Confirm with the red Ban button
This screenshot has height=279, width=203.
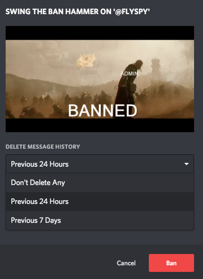[171, 263]
